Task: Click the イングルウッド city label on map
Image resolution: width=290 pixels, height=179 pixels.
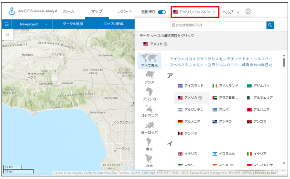Action: click(124, 122)
